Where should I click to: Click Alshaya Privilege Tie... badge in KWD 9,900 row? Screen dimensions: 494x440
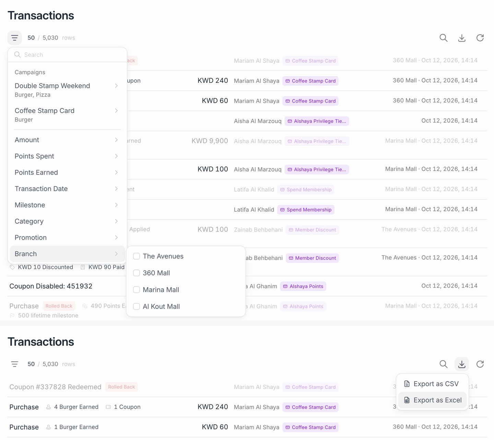317,141
